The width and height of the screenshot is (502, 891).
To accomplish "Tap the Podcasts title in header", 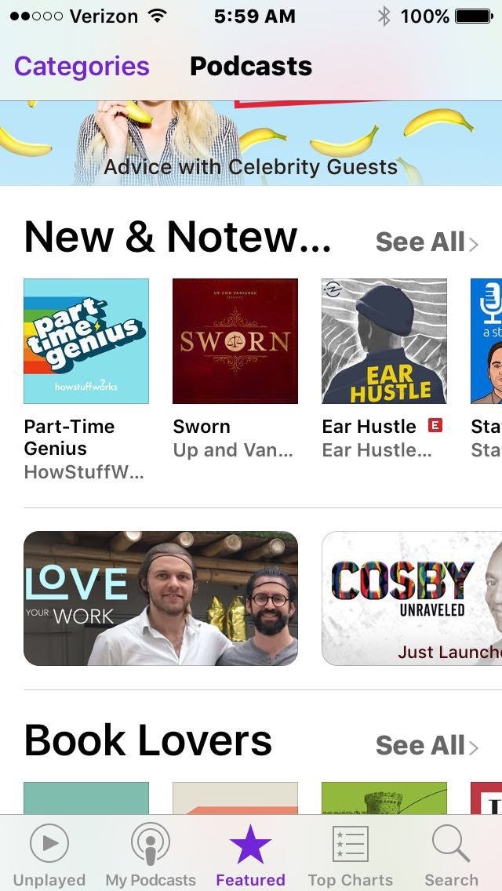I will pyautogui.click(x=251, y=67).
